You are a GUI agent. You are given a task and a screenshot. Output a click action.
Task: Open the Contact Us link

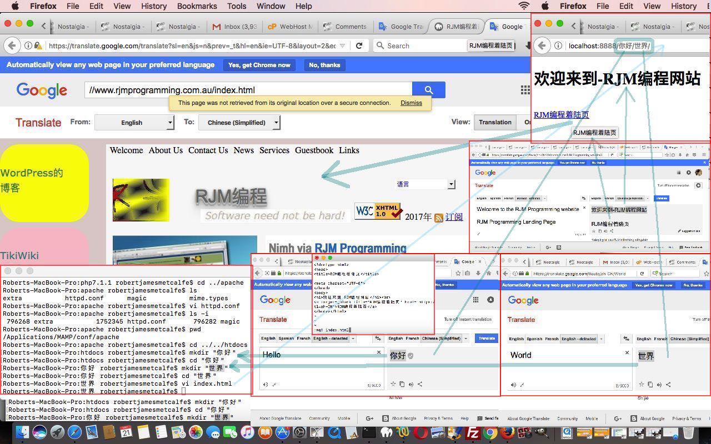pos(208,150)
